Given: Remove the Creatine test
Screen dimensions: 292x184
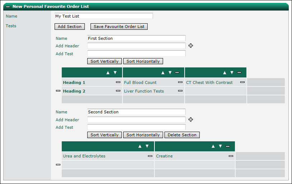Looking at the screenshot, I should point(231,156).
